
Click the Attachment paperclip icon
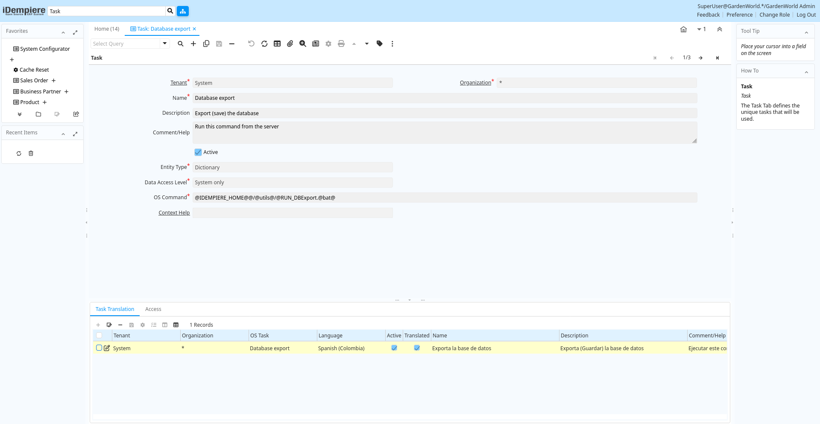pyautogui.click(x=290, y=44)
